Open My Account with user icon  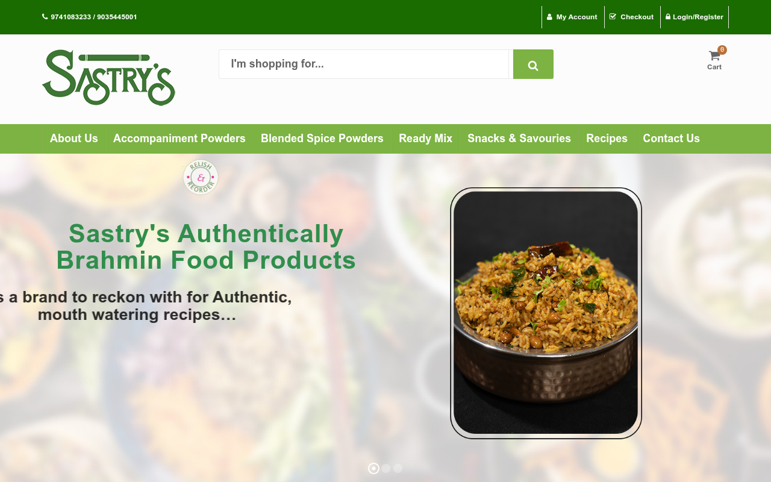pos(572,17)
